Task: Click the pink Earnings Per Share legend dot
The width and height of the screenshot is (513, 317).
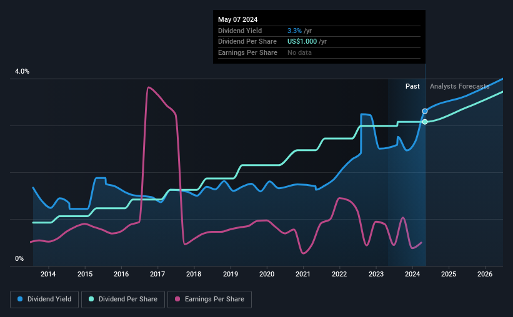Action: pyautogui.click(x=177, y=300)
